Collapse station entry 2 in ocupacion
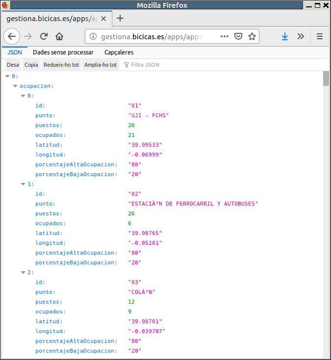This screenshot has height=360, width=331. [x=23, y=272]
